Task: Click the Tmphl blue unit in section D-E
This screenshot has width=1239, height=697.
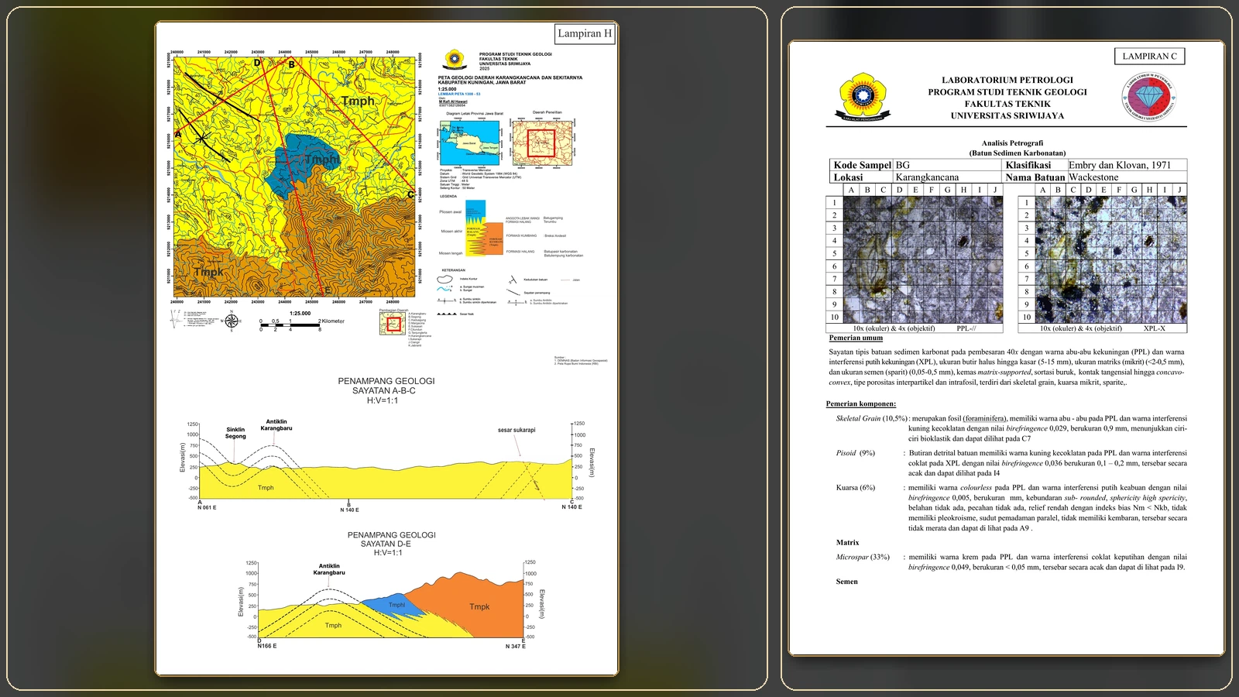Action: 396,605
